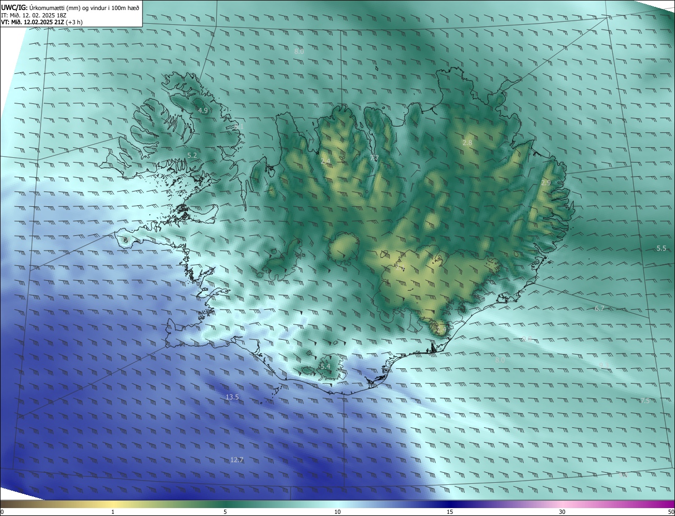
Task: Click the 5.5 value label
Action: 661,248
